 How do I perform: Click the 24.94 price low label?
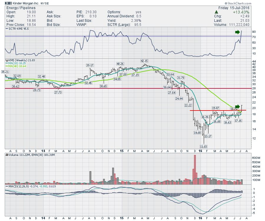point(179,99)
